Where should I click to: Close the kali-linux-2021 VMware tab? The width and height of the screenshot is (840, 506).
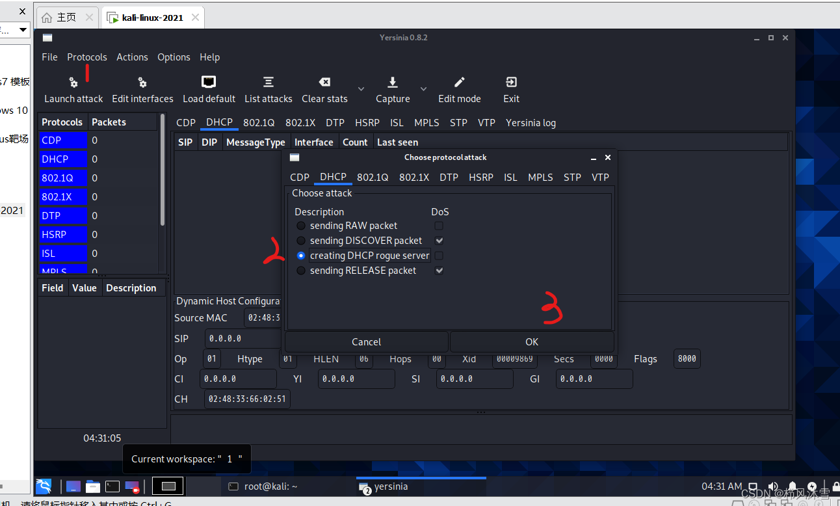point(194,18)
